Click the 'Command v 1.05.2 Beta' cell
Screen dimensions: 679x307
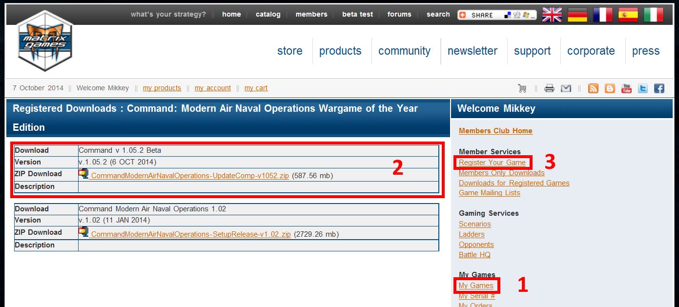tap(258, 150)
